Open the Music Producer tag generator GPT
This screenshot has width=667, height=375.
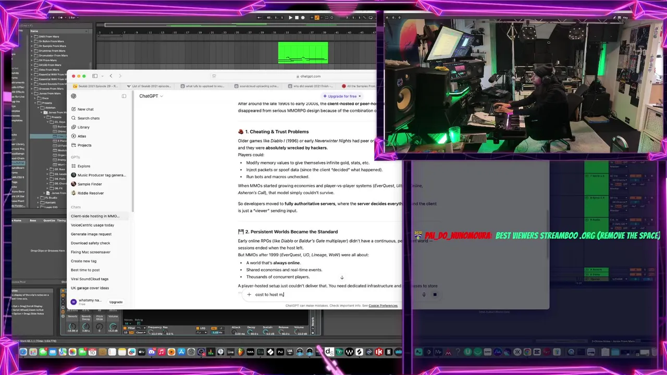pyautogui.click(x=101, y=175)
